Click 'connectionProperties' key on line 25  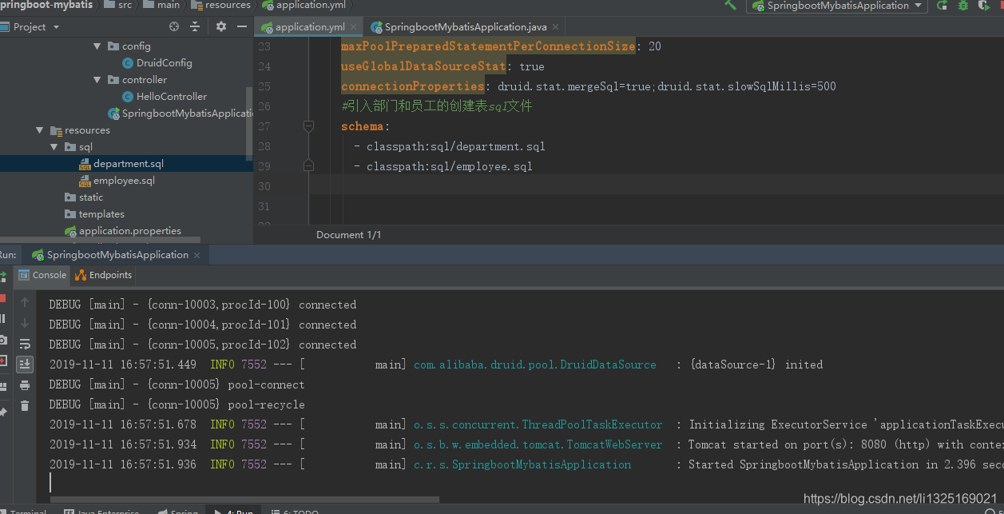[412, 86]
